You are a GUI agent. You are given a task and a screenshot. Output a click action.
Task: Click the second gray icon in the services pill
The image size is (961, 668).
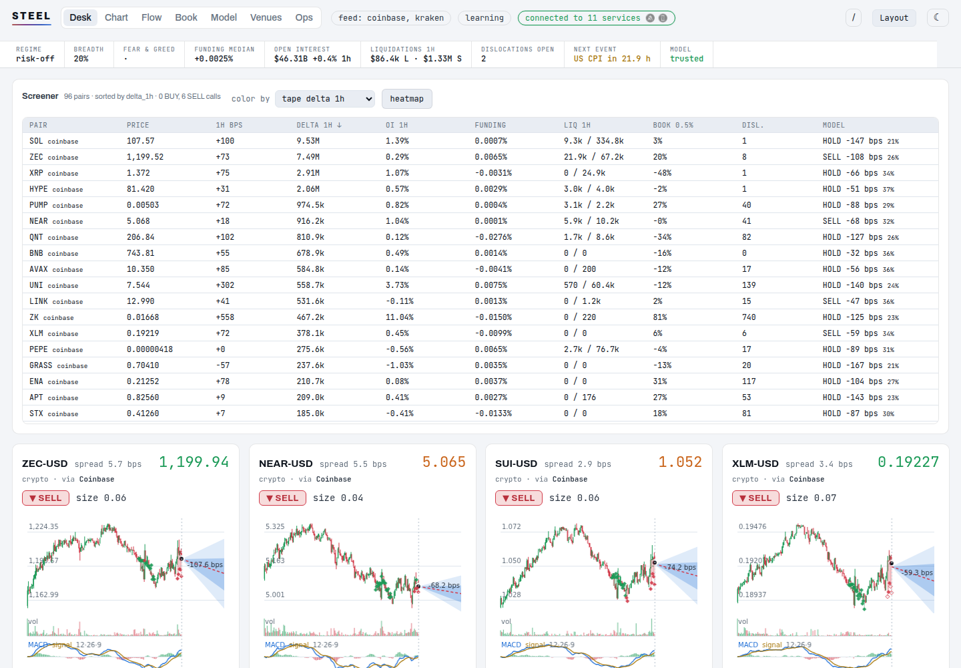point(663,18)
